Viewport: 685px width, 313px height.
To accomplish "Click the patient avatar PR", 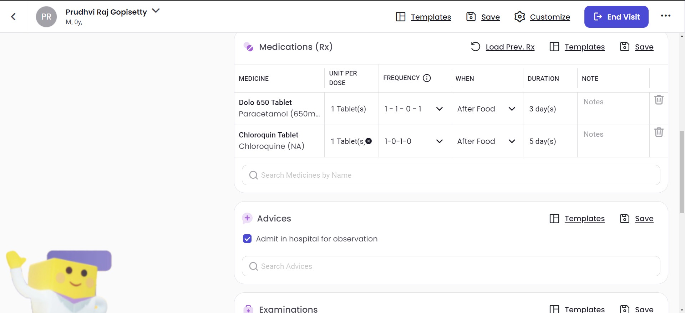I will pos(46,17).
